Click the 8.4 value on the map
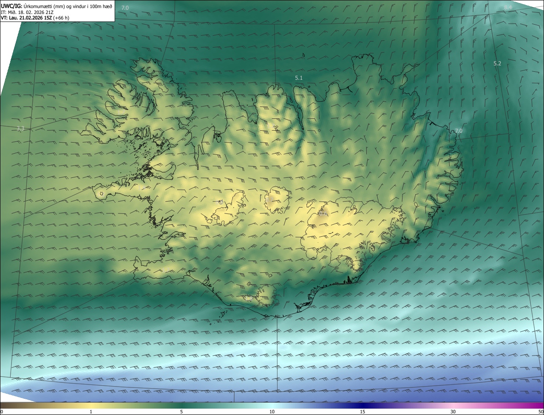The image size is (544, 415). (508, 8)
